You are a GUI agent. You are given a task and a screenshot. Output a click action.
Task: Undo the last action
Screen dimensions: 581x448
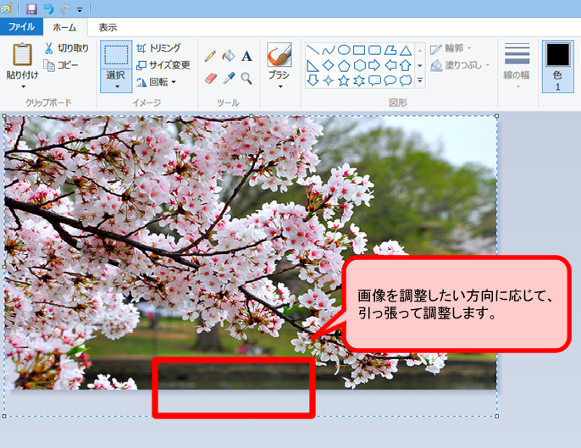(48, 9)
